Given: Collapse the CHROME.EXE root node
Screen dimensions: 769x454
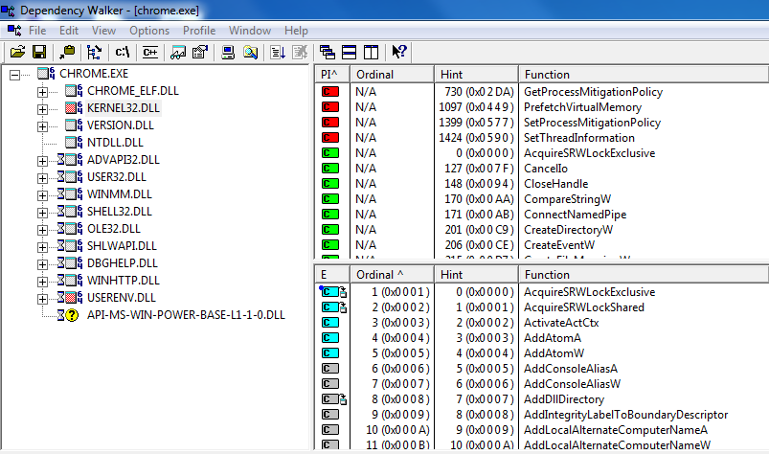Looking at the screenshot, I should [14, 75].
